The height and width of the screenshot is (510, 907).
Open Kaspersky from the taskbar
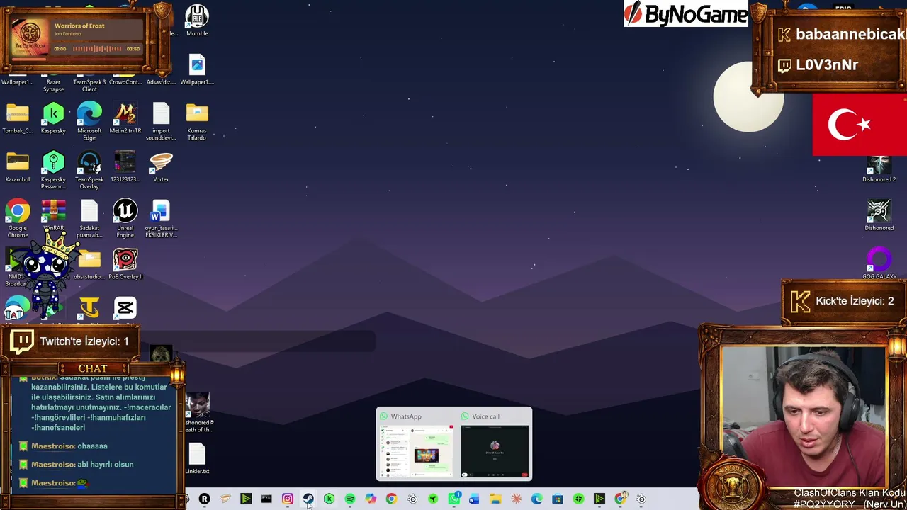click(329, 499)
